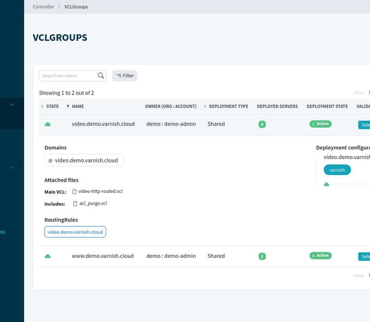
Task: Focus the Search on name field
Action: [68, 76]
